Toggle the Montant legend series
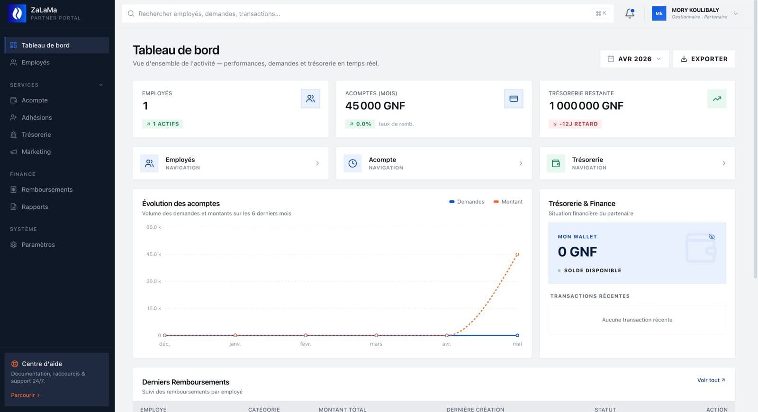Image resolution: width=758 pixels, height=412 pixels. pyautogui.click(x=508, y=202)
